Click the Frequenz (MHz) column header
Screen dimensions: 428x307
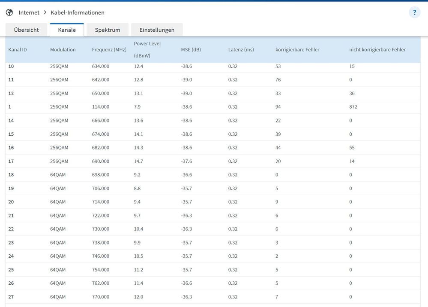pyautogui.click(x=109, y=50)
